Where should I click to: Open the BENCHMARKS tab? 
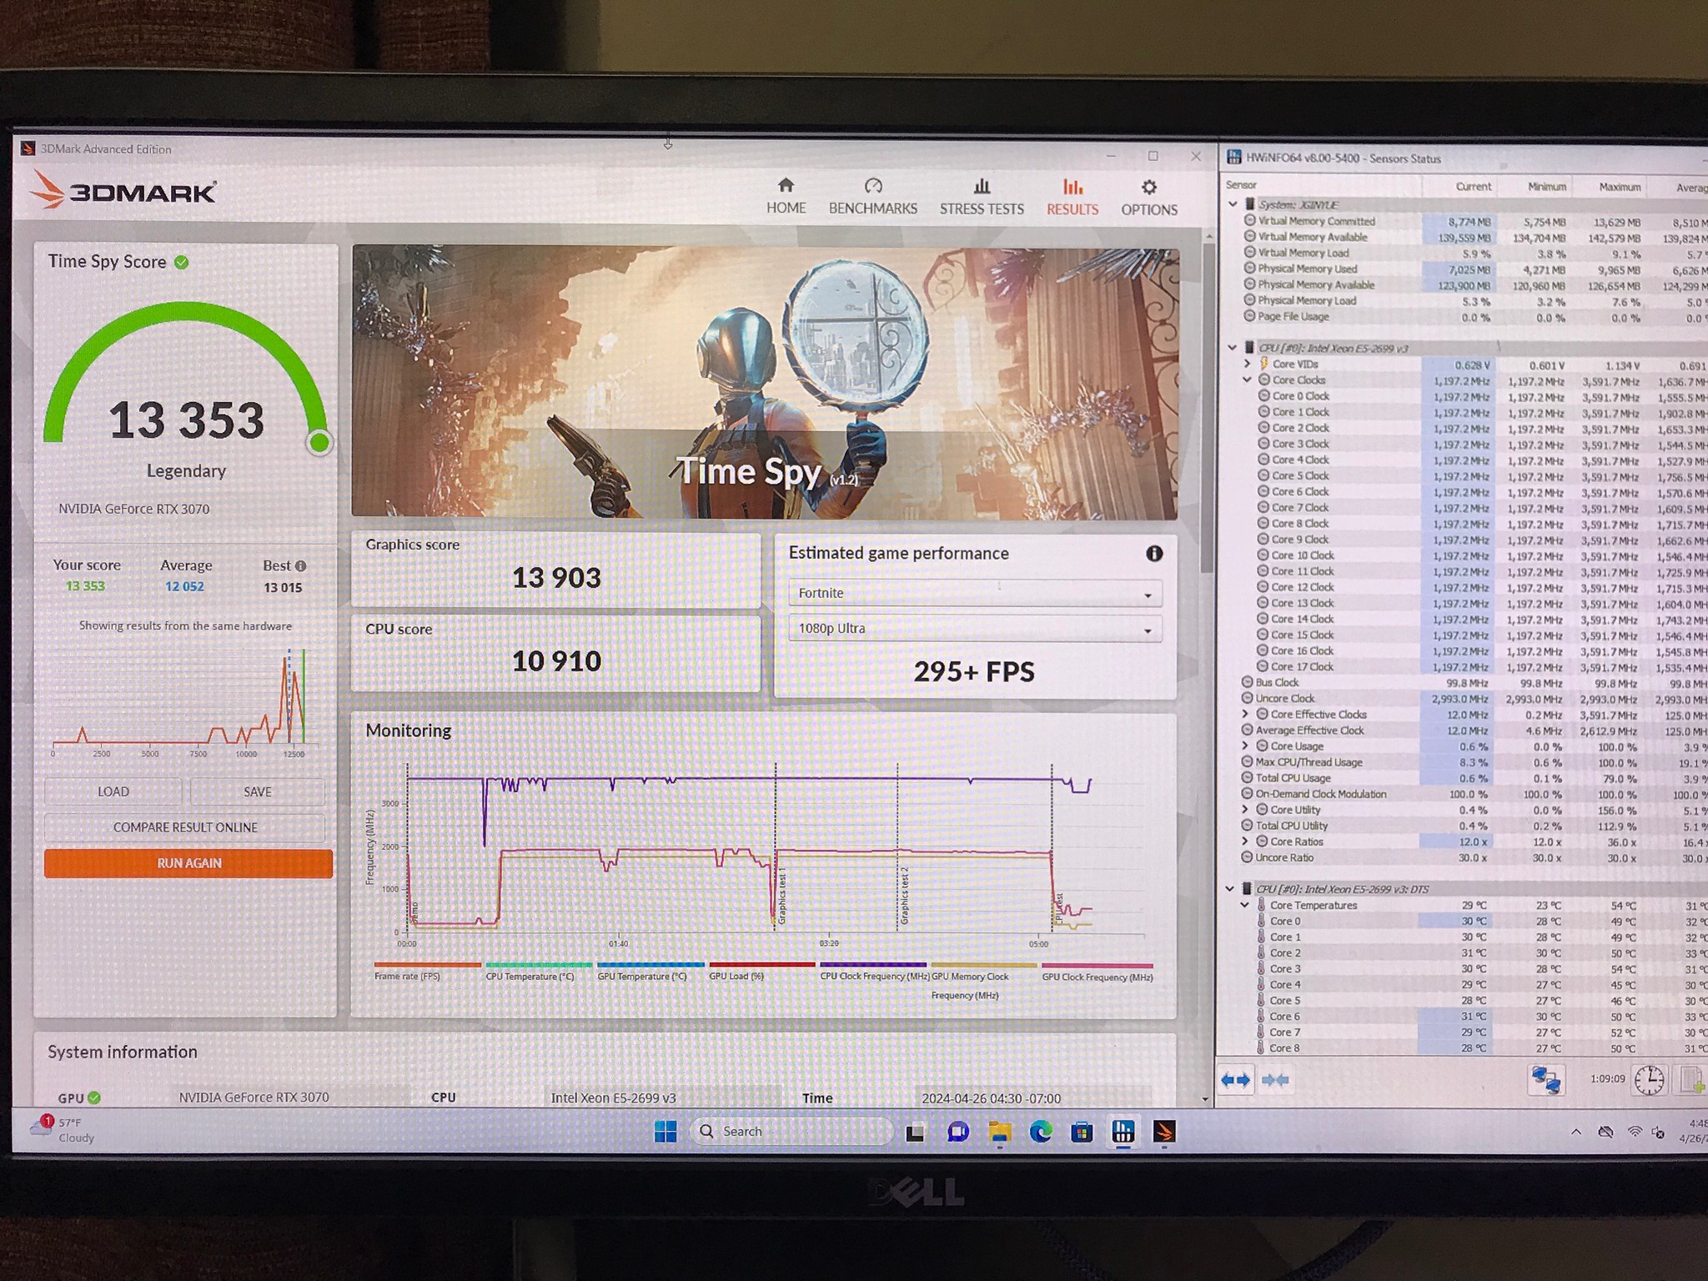(872, 197)
